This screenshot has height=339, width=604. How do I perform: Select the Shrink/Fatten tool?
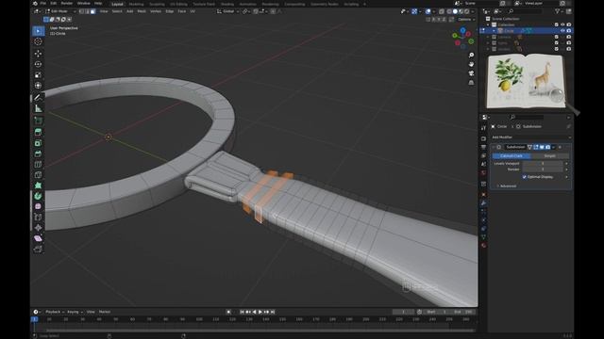pyautogui.click(x=38, y=228)
